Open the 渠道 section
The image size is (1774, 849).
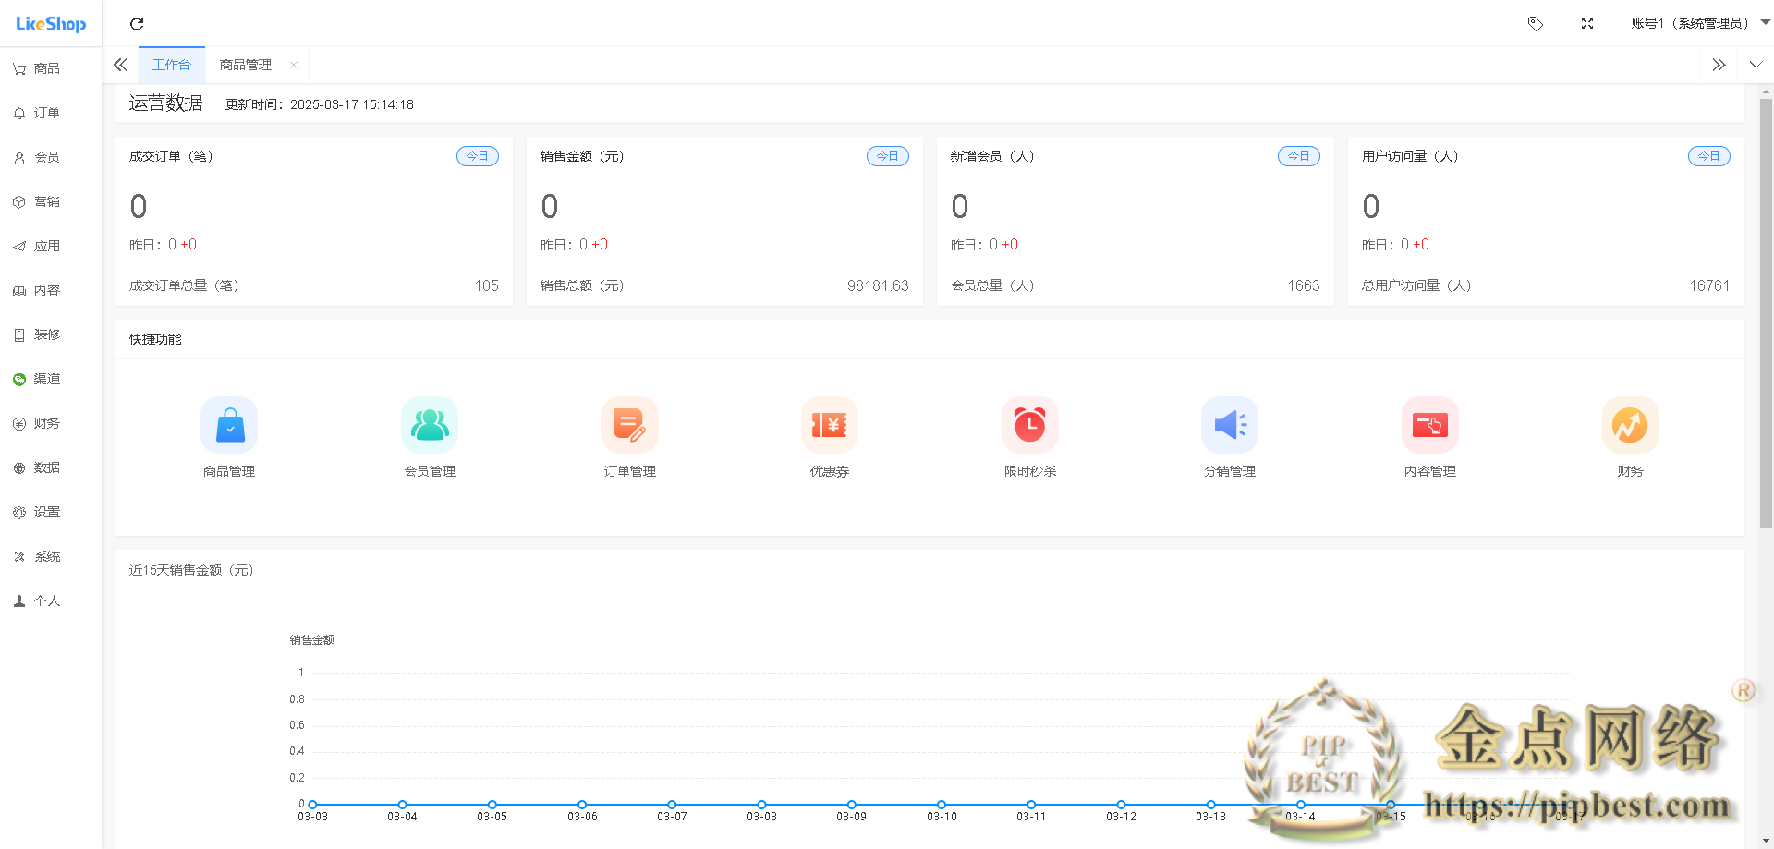(46, 378)
